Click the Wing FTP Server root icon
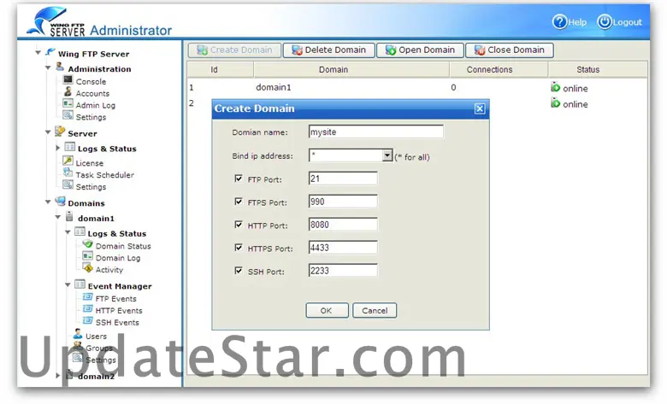 click(50, 52)
